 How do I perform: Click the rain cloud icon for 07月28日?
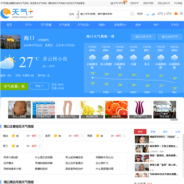[120, 58]
